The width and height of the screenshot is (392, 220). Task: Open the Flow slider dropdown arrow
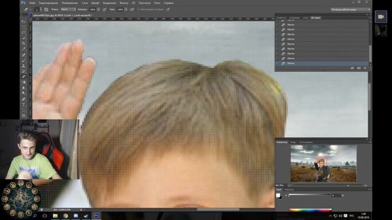tap(126, 10)
